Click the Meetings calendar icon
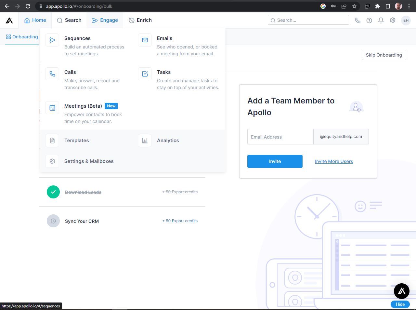This screenshot has width=416, height=310. point(52,108)
